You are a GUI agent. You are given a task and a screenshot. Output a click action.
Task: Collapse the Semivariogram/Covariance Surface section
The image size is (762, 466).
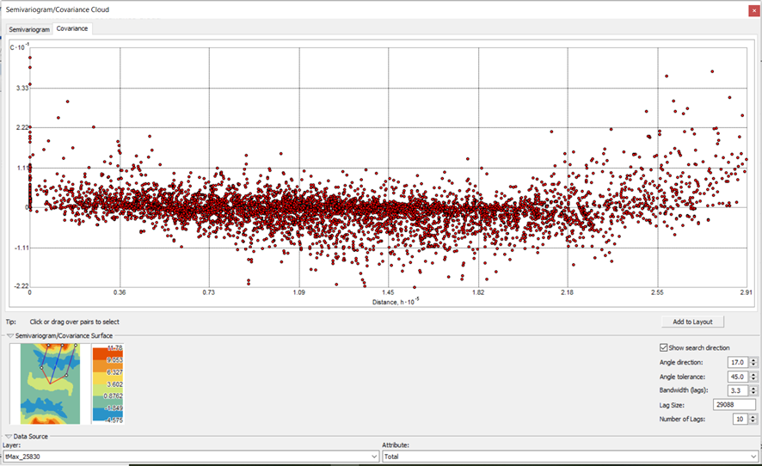(10, 335)
